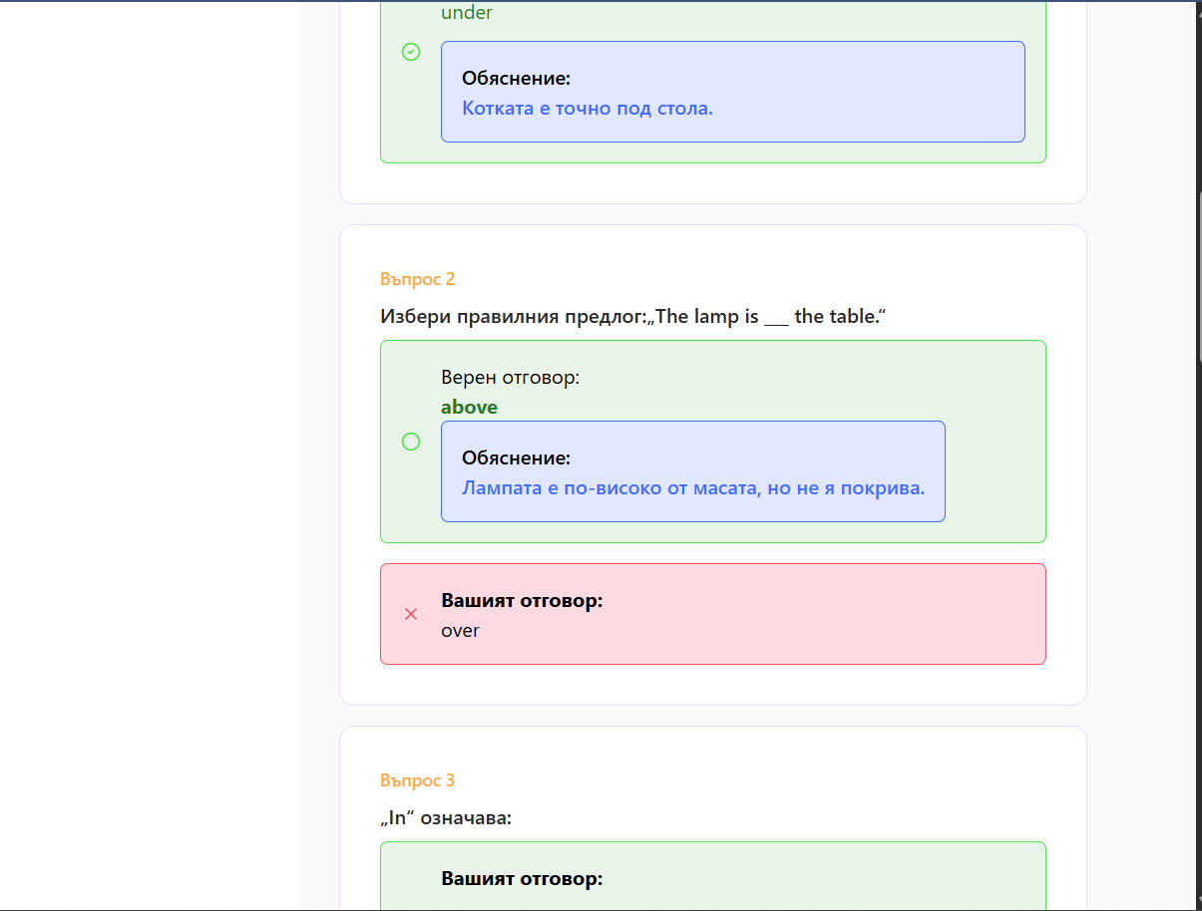Click the question '„In" означава:'

pos(446,818)
